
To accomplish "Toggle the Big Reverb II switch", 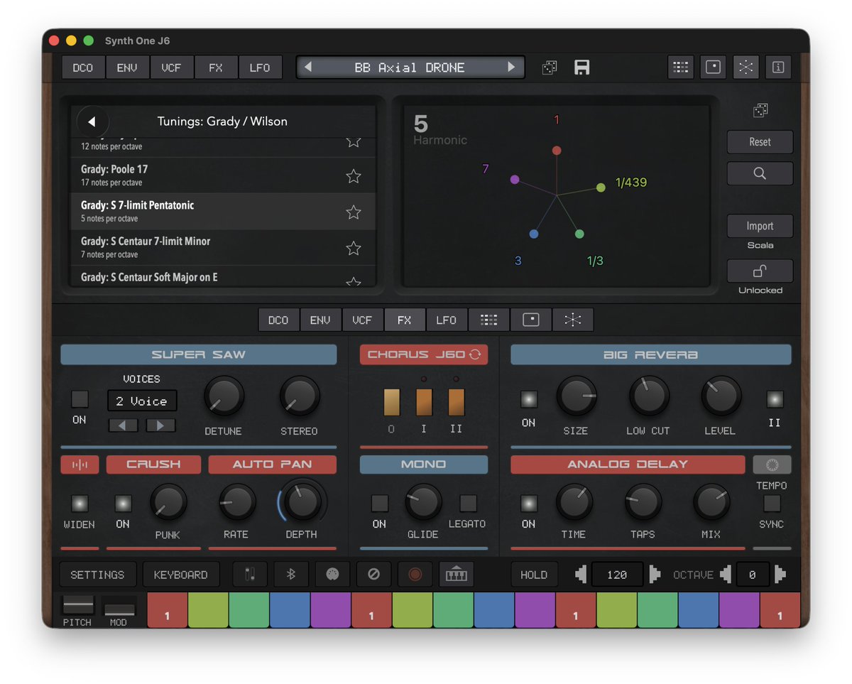I will pyautogui.click(x=775, y=399).
